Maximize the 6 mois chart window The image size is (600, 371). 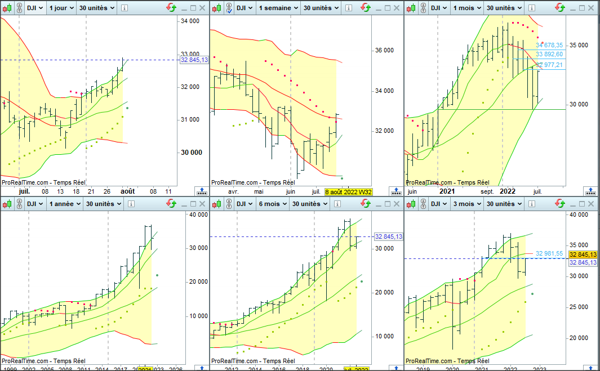click(388, 204)
